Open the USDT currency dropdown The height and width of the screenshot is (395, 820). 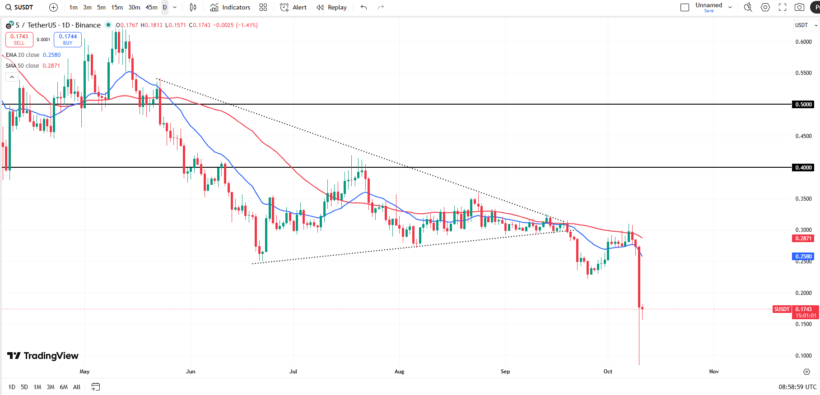(806, 25)
